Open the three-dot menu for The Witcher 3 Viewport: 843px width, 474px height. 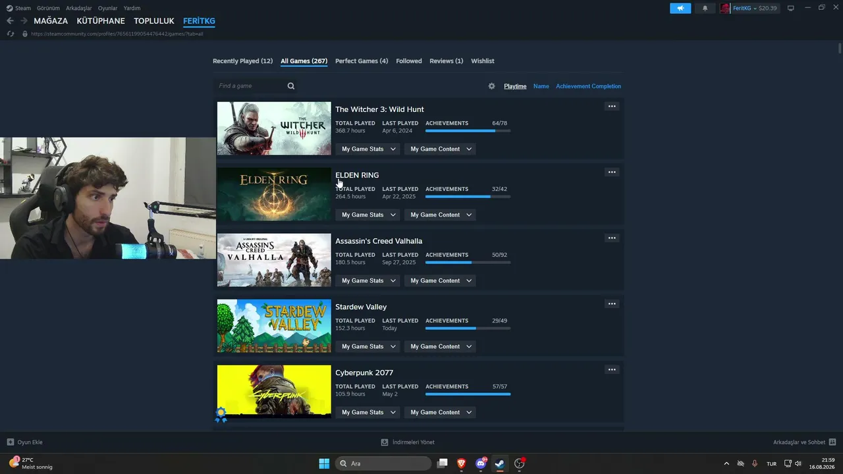pos(612,107)
